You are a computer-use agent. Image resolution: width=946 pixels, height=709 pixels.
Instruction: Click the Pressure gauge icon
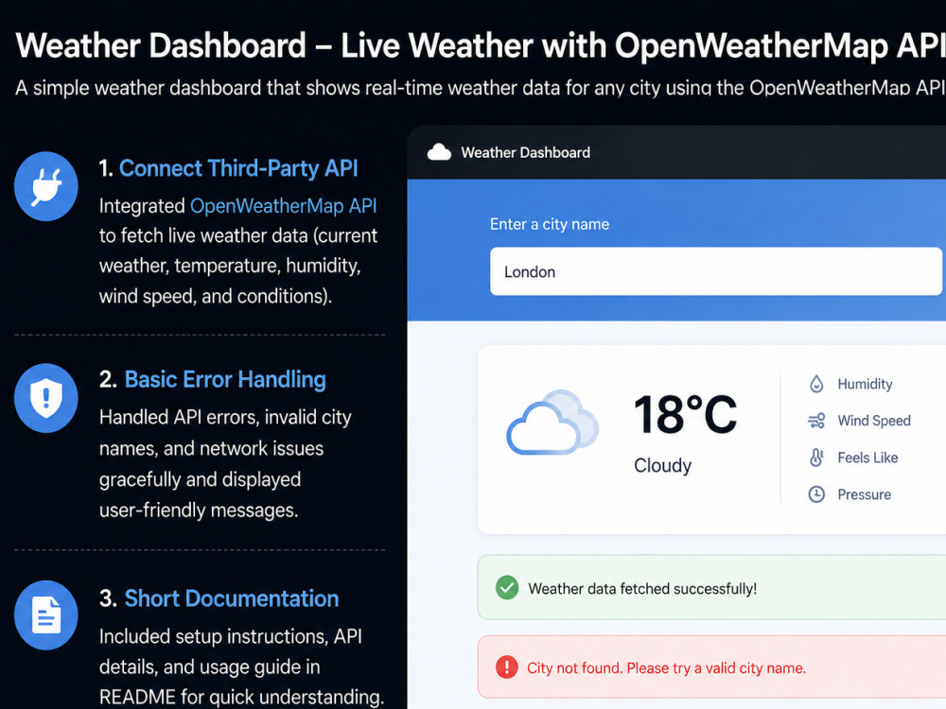click(816, 494)
